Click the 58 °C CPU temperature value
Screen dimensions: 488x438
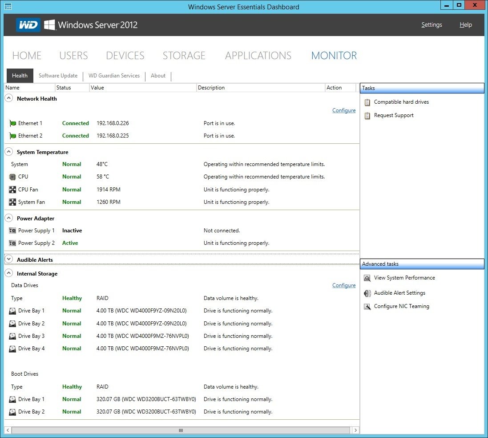click(103, 177)
